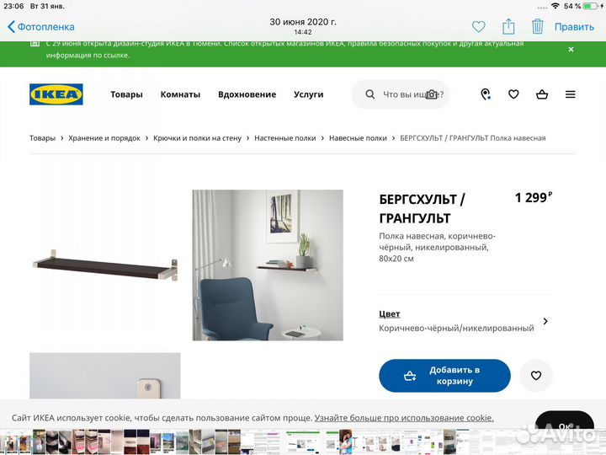This screenshot has width=606, height=455.
Task: Tap Править to edit the photo
Action: [x=574, y=27]
